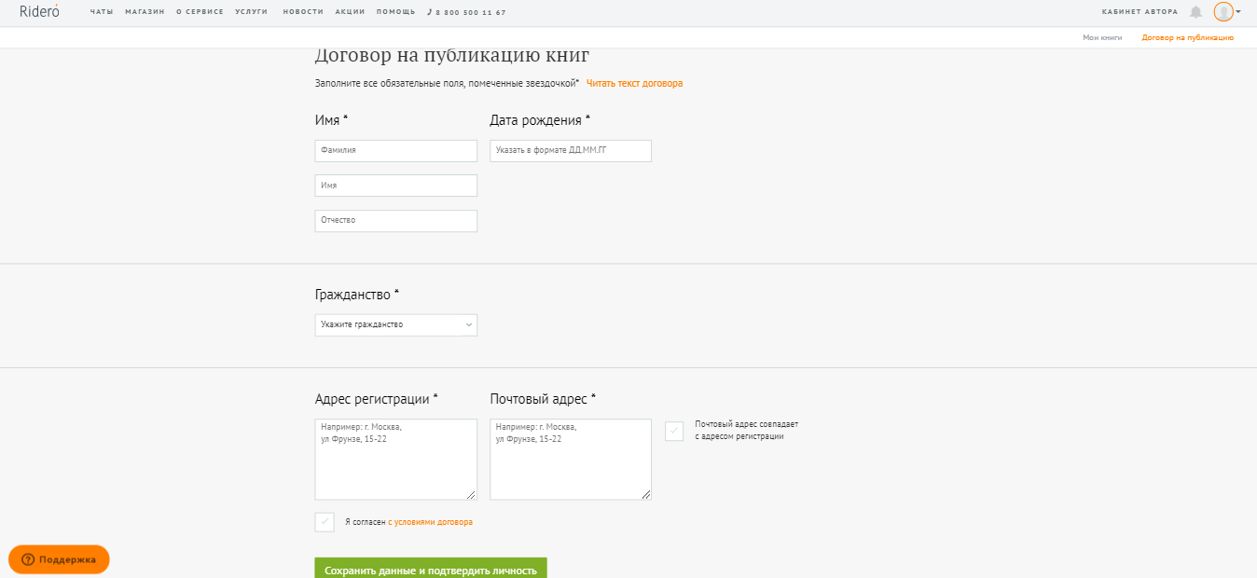Open the Услуги menu item
1257x578 pixels.
click(x=252, y=12)
